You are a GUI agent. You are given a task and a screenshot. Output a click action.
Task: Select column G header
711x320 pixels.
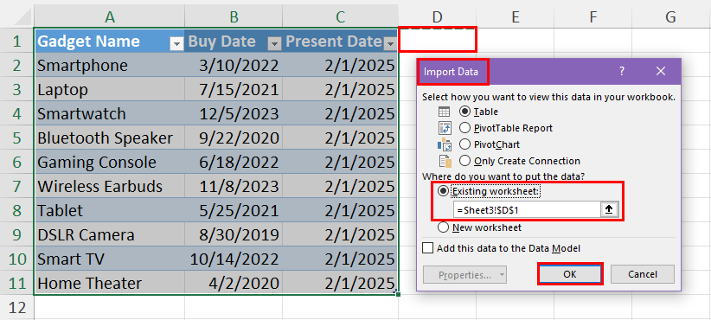[670, 16]
